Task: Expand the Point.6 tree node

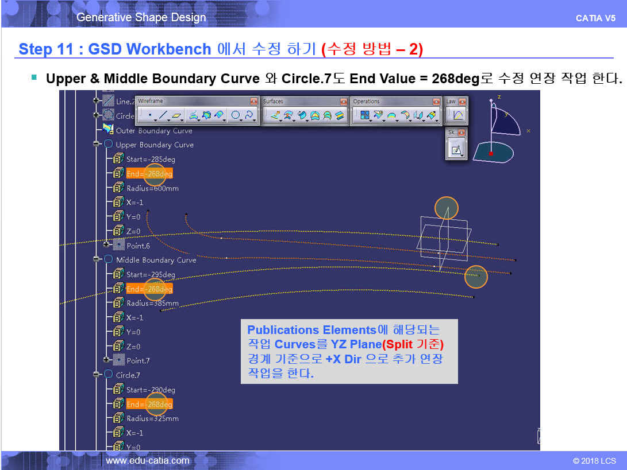Action: pos(107,245)
